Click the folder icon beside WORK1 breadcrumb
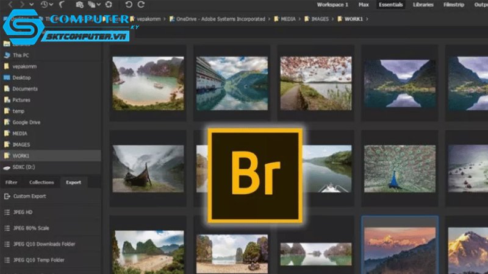 tap(340, 19)
